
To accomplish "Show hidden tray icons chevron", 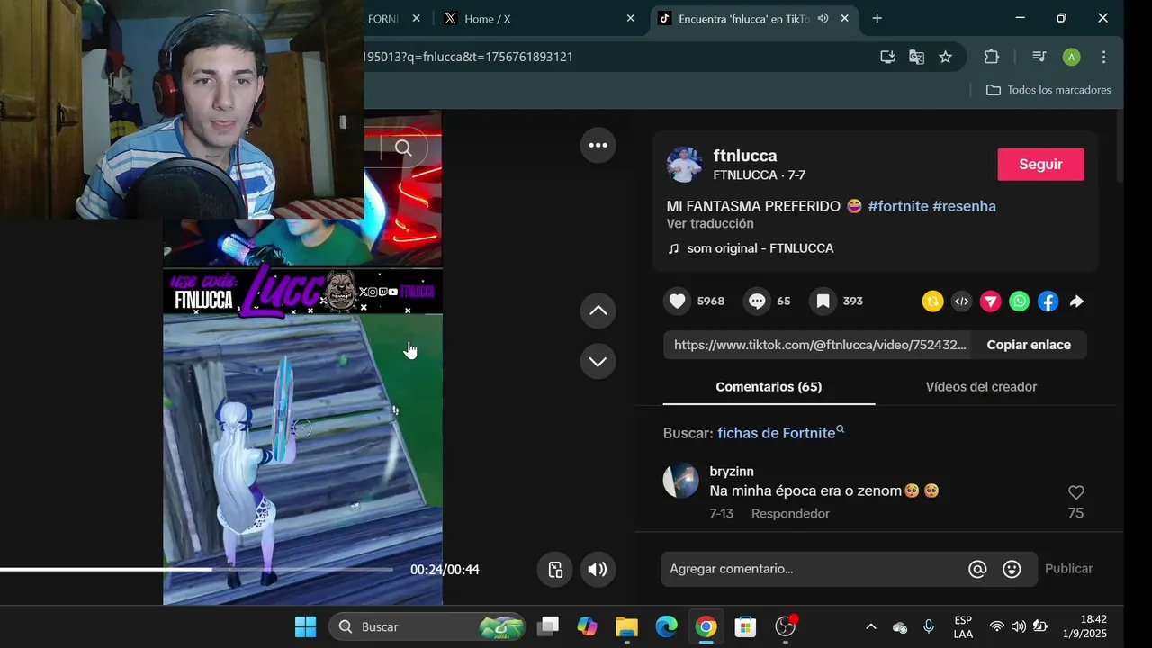I will point(870,626).
